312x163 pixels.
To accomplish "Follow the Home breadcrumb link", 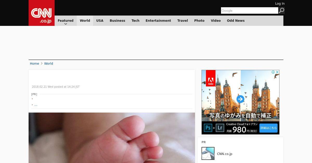I will (34, 64).
